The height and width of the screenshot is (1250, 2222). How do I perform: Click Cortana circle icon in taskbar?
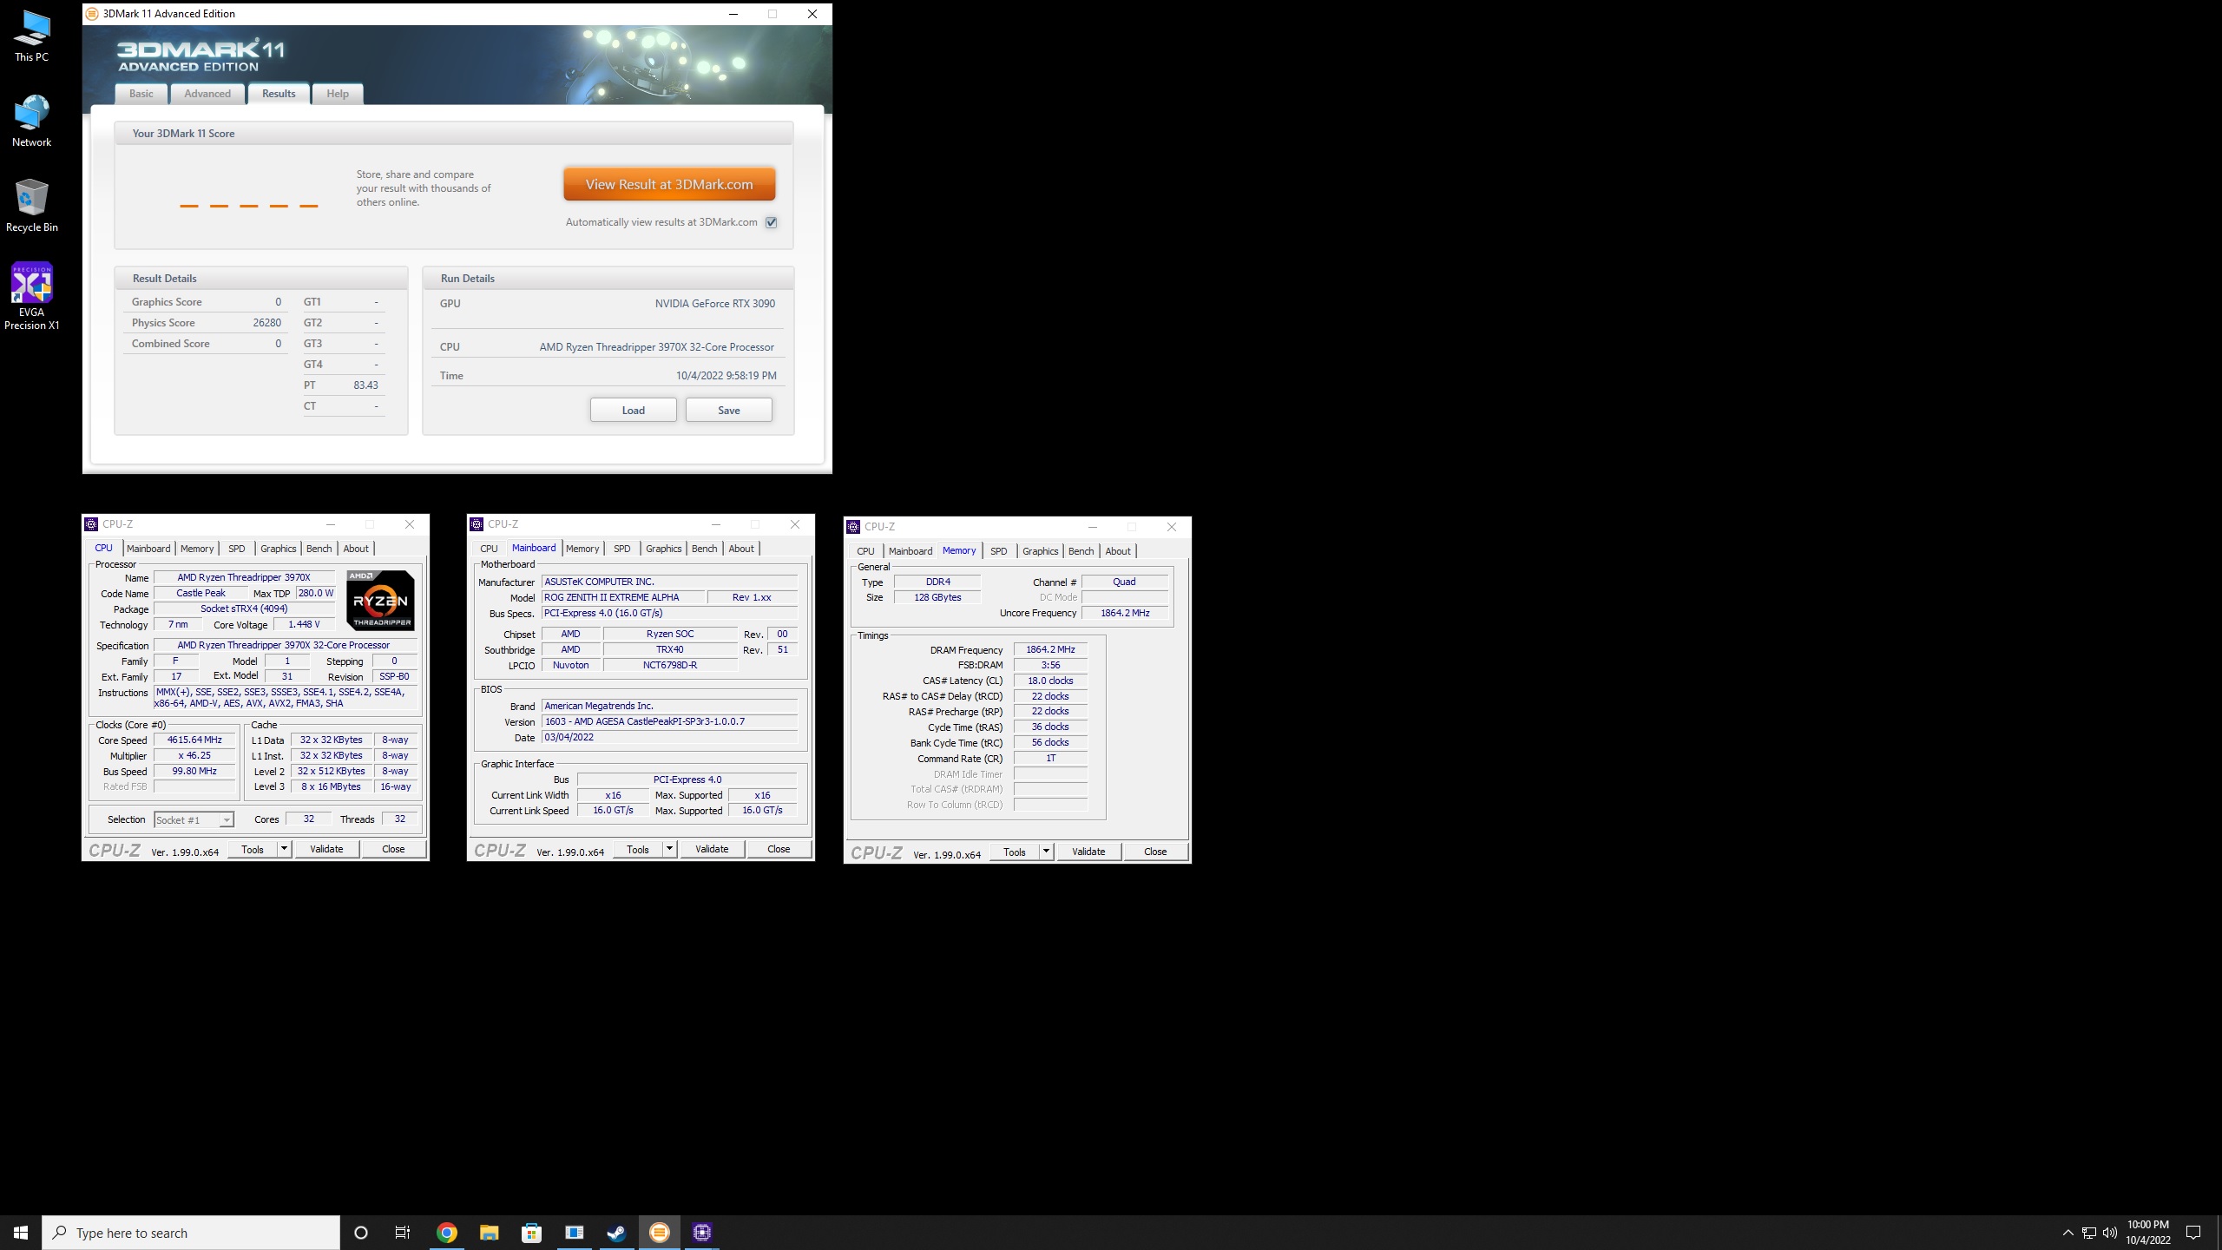tap(361, 1233)
